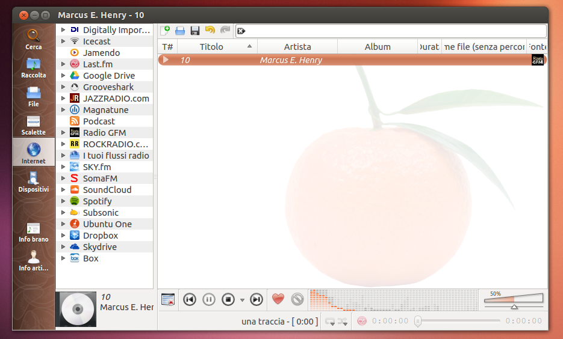Sort by the Album column header

tap(378, 47)
